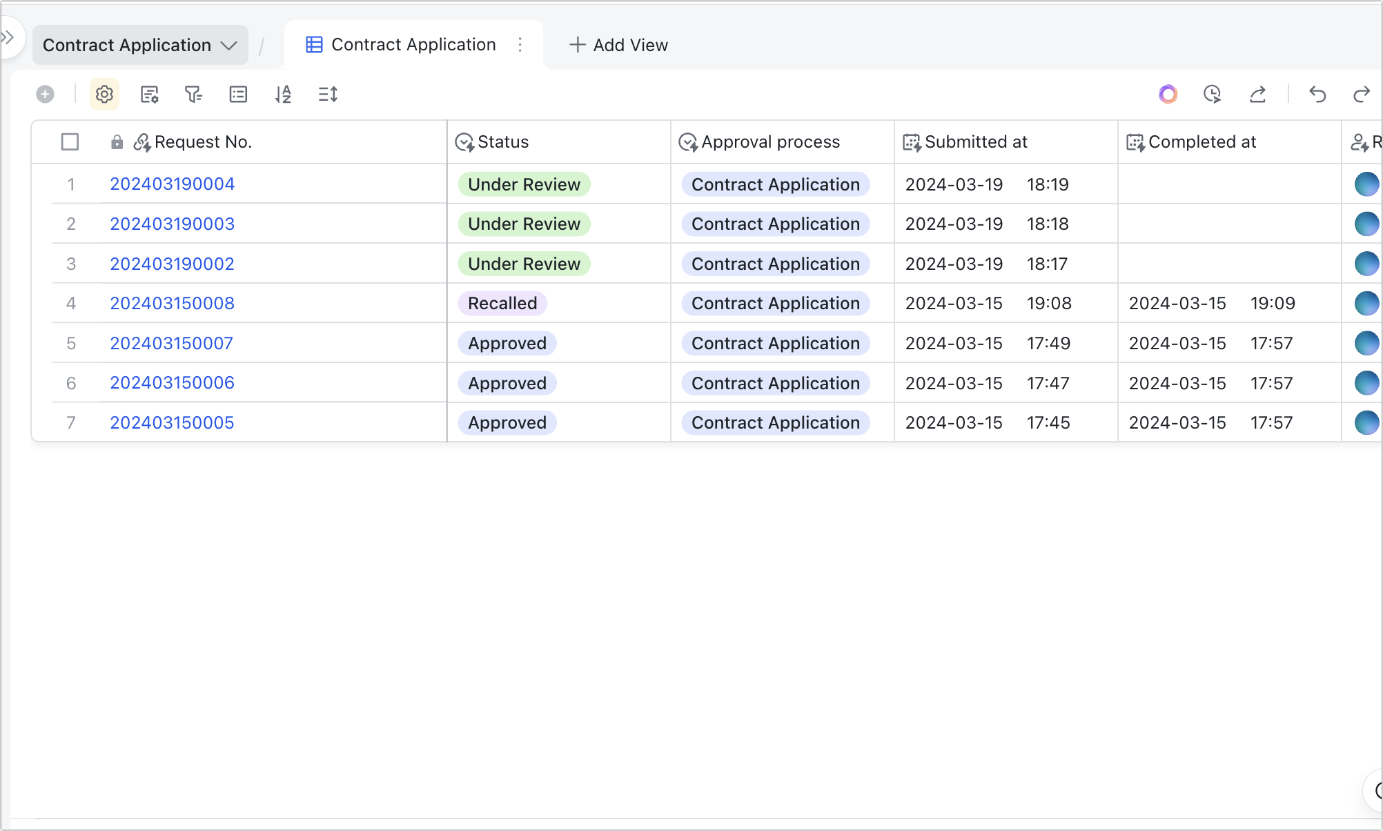Open record 202403190004 link
The height and width of the screenshot is (831, 1383).
pos(172,184)
